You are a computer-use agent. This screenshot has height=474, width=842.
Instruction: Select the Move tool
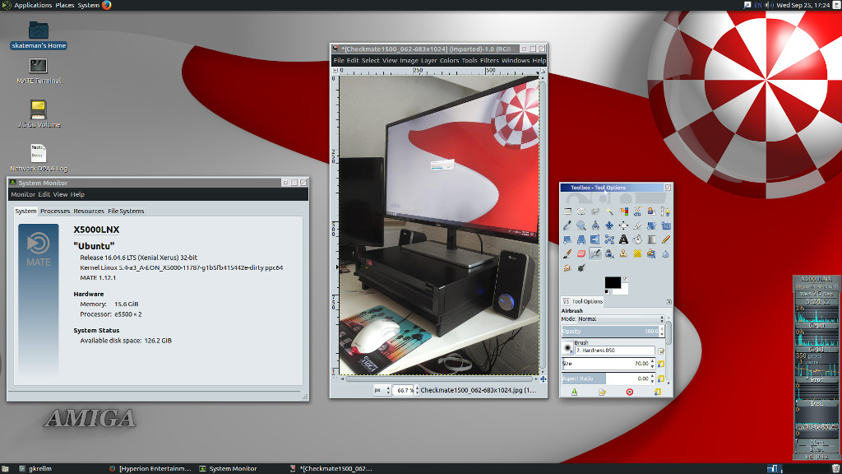tap(609, 225)
